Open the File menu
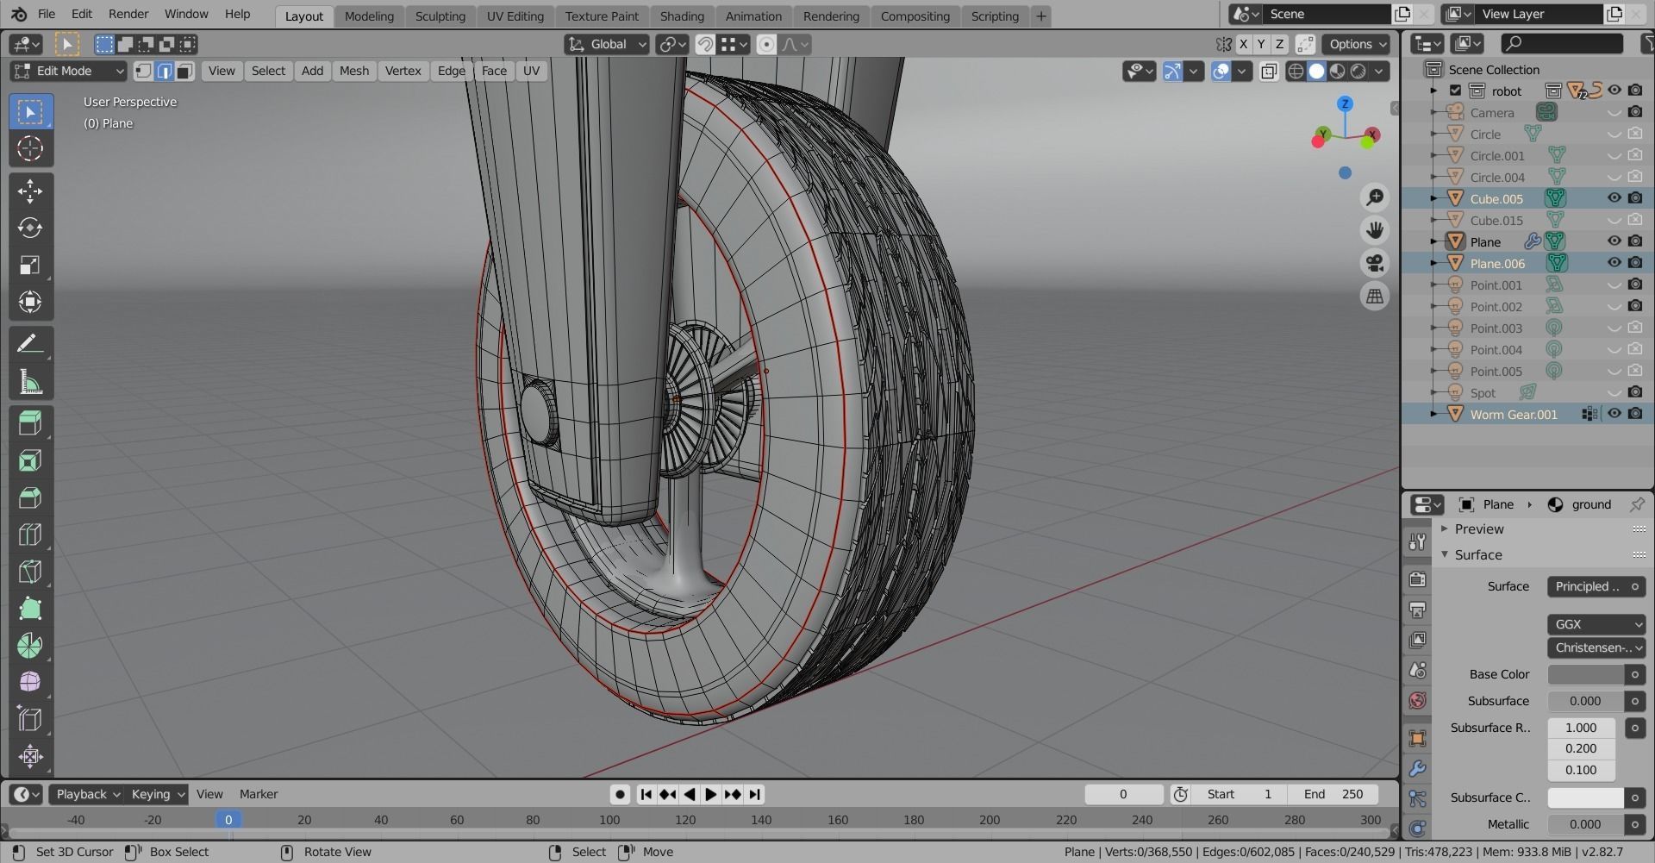The width and height of the screenshot is (1655, 863). [x=47, y=14]
